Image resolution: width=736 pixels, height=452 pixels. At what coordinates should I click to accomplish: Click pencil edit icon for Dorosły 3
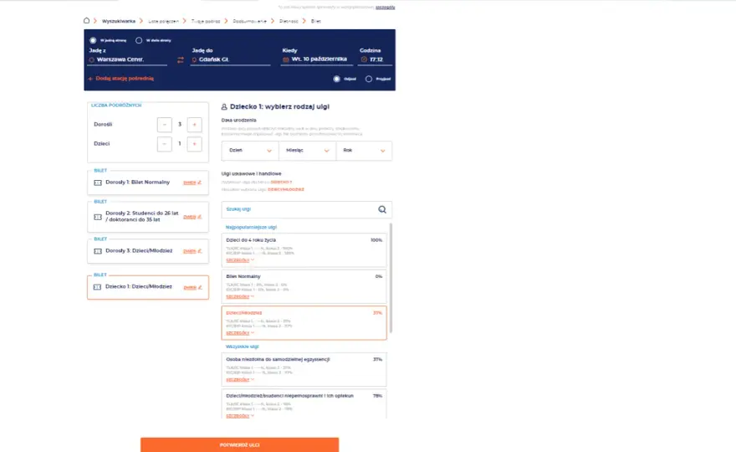point(200,251)
